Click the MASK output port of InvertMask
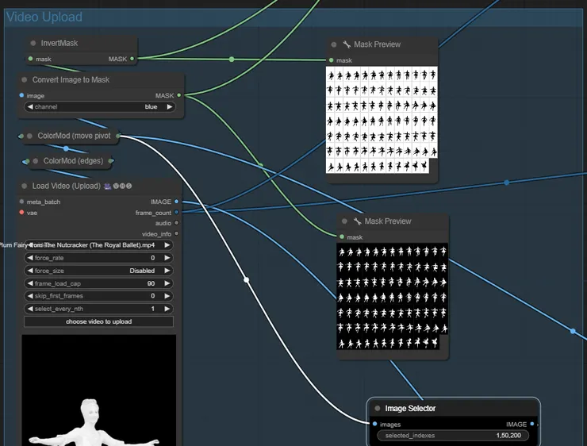This screenshot has width=587, height=446. 132,59
